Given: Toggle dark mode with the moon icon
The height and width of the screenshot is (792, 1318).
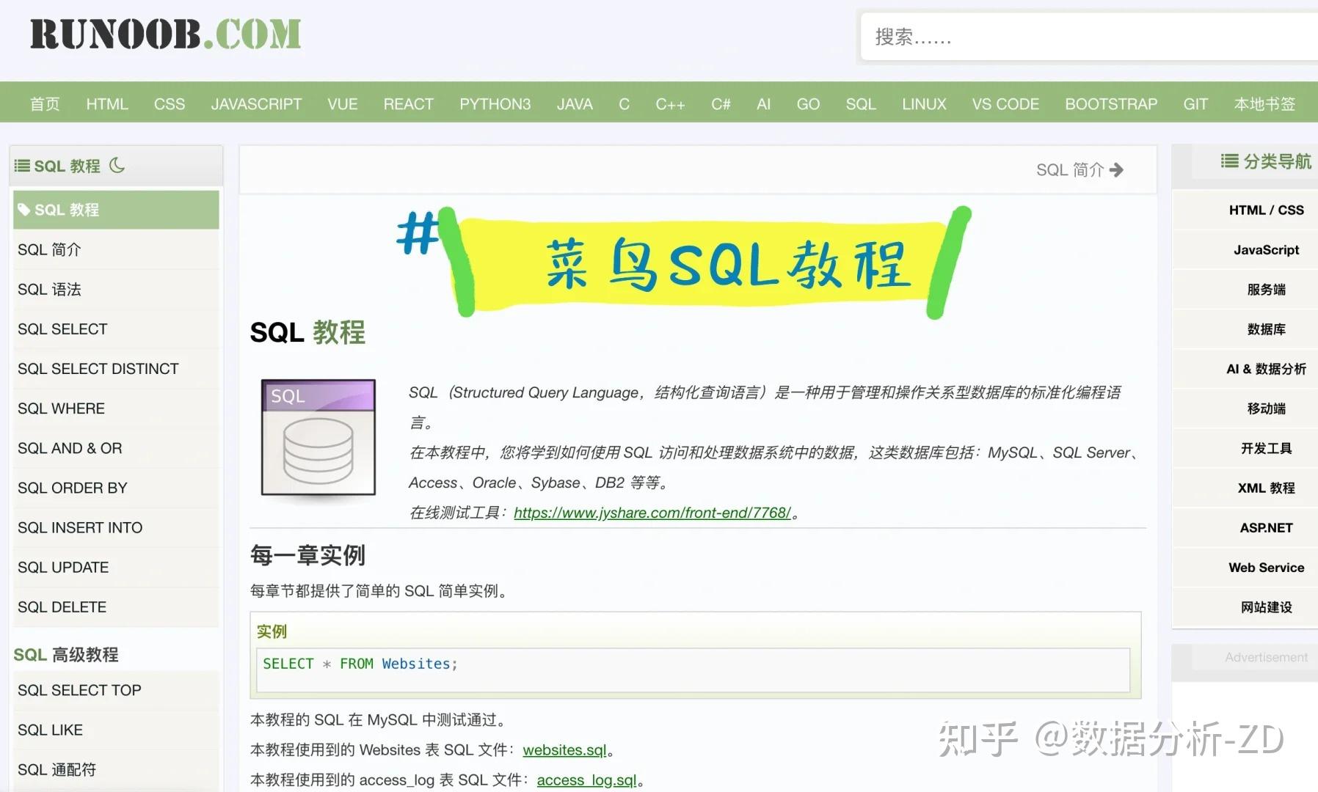Looking at the screenshot, I should coord(117,166).
